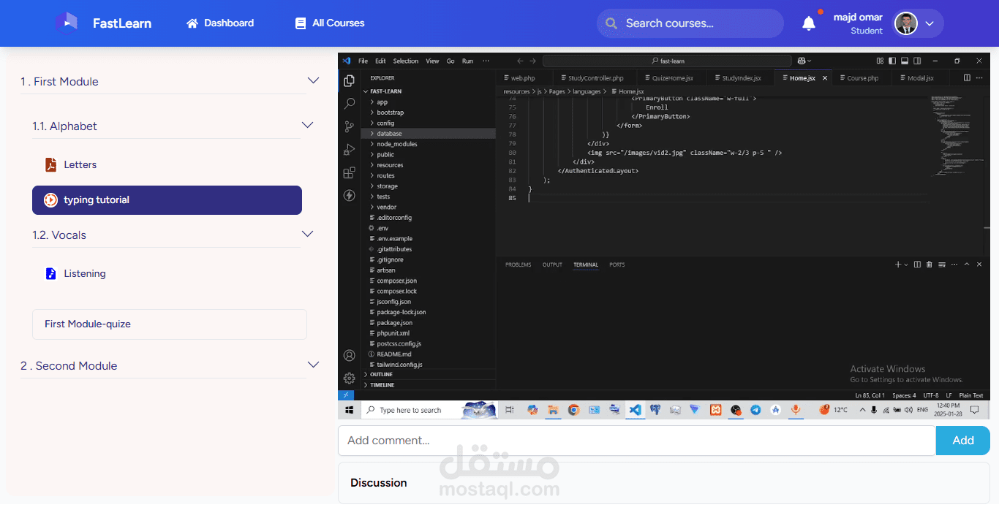Open user profile dropdown arrow
The image size is (999, 510).
[930, 23]
